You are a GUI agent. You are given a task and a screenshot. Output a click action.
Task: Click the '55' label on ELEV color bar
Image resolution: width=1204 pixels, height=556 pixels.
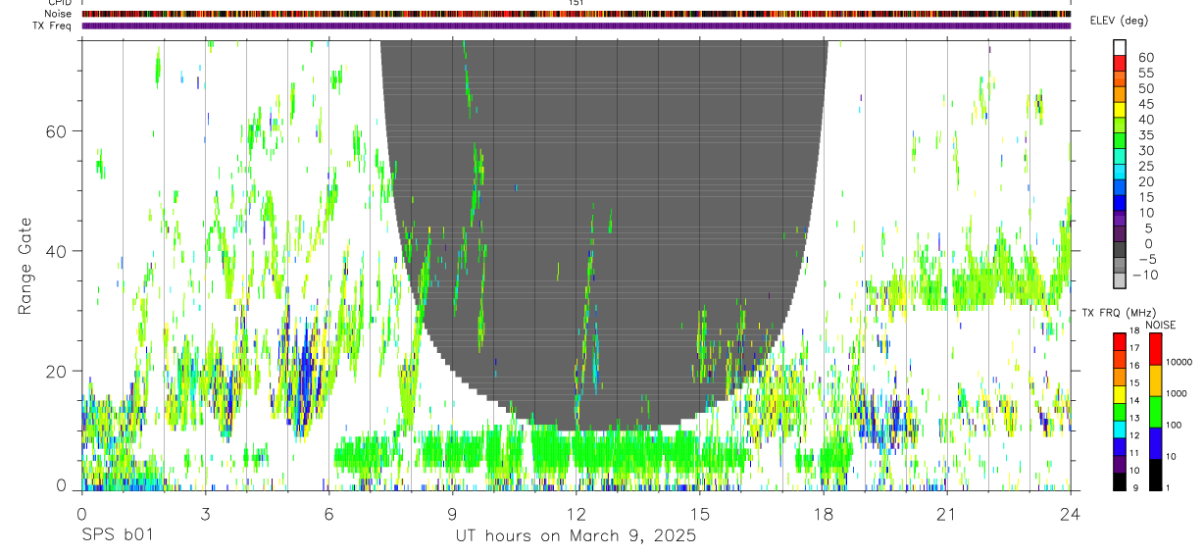tap(1146, 73)
